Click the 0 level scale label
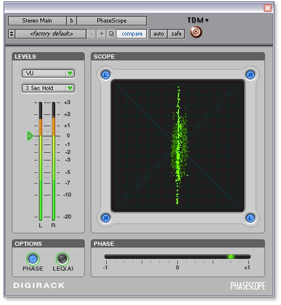Image resolution: width=281 pixels, height=305 pixels. [68, 136]
